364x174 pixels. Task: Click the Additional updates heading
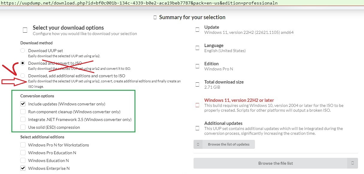(223, 123)
